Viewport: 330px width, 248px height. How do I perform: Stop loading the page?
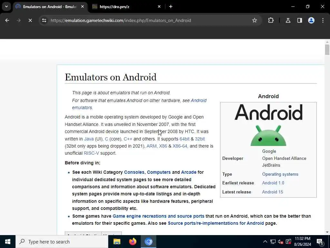pos(30,20)
